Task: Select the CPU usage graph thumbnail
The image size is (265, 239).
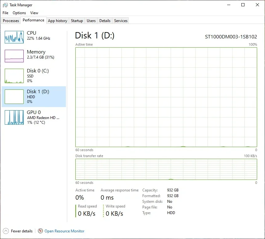Action: [14, 37]
